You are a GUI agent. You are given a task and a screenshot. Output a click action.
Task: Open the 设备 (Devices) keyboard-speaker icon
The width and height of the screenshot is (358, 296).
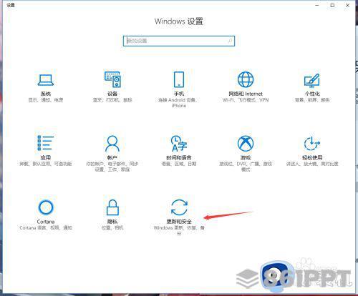(112, 79)
